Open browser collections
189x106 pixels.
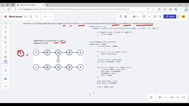(x=170, y=9)
